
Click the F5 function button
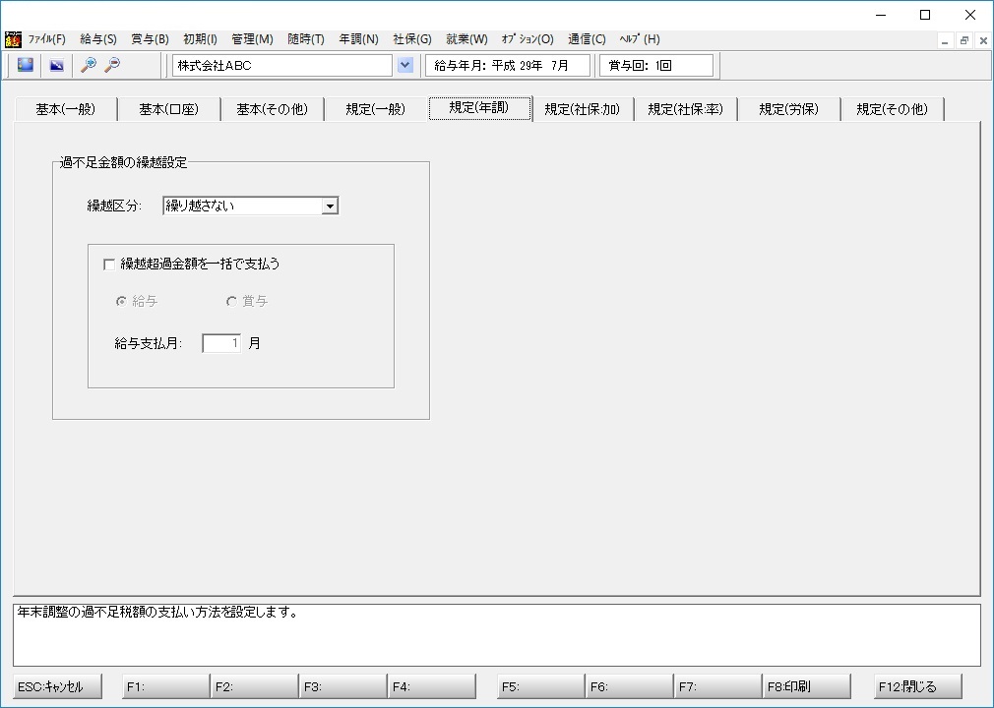540,686
